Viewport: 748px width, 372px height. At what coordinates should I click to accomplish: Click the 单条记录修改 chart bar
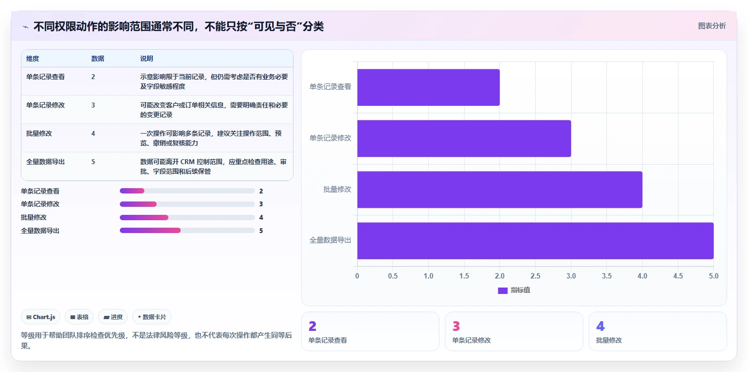pos(464,138)
